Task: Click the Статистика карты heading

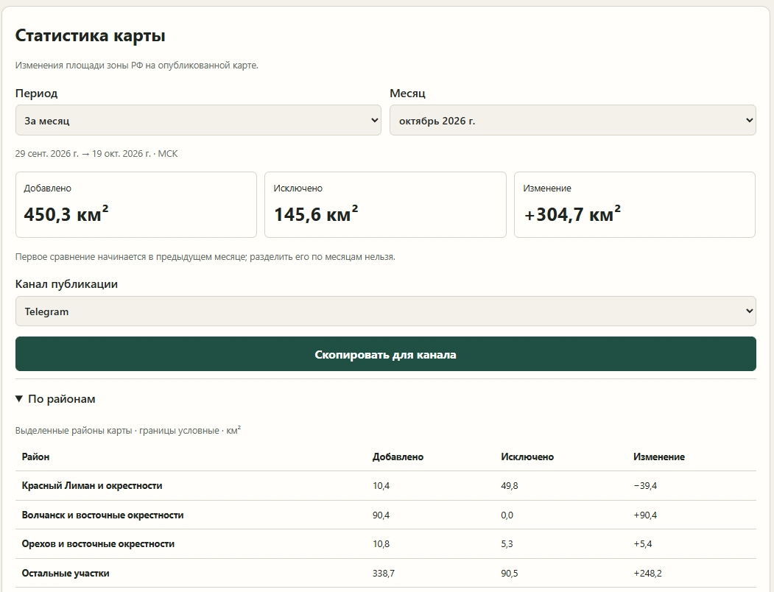Action: click(x=91, y=35)
